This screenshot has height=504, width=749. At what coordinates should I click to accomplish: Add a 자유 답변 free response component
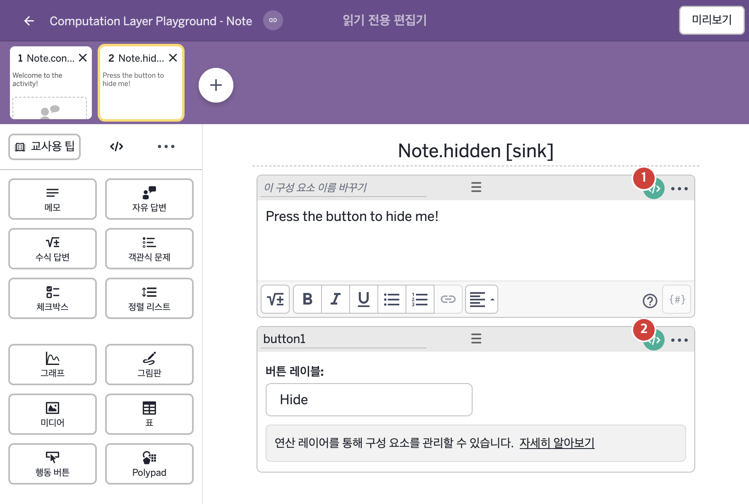pos(149,199)
